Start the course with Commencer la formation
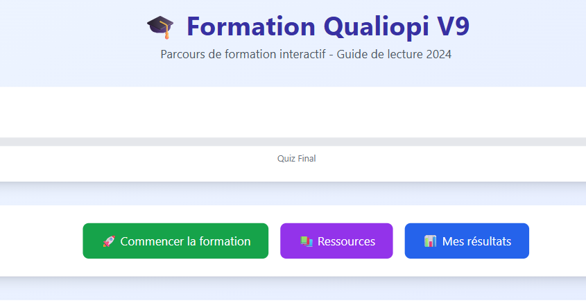This screenshot has height=303, width=586. click(x=175, y=241)
